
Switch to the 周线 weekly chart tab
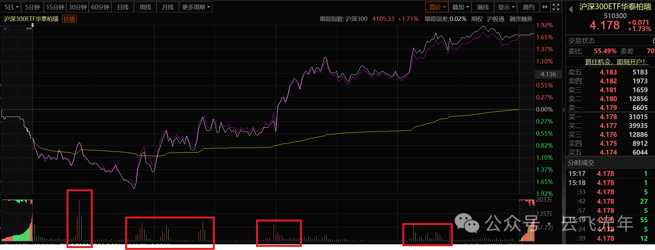(145, 7)
